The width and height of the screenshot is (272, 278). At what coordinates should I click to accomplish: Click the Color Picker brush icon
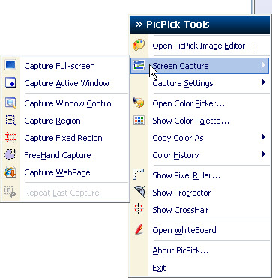coord(139,103)
